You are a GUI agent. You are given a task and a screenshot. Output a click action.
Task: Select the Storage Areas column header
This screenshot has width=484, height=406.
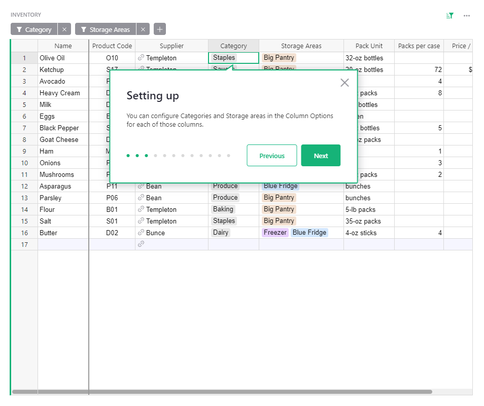(x=301, y=46)
